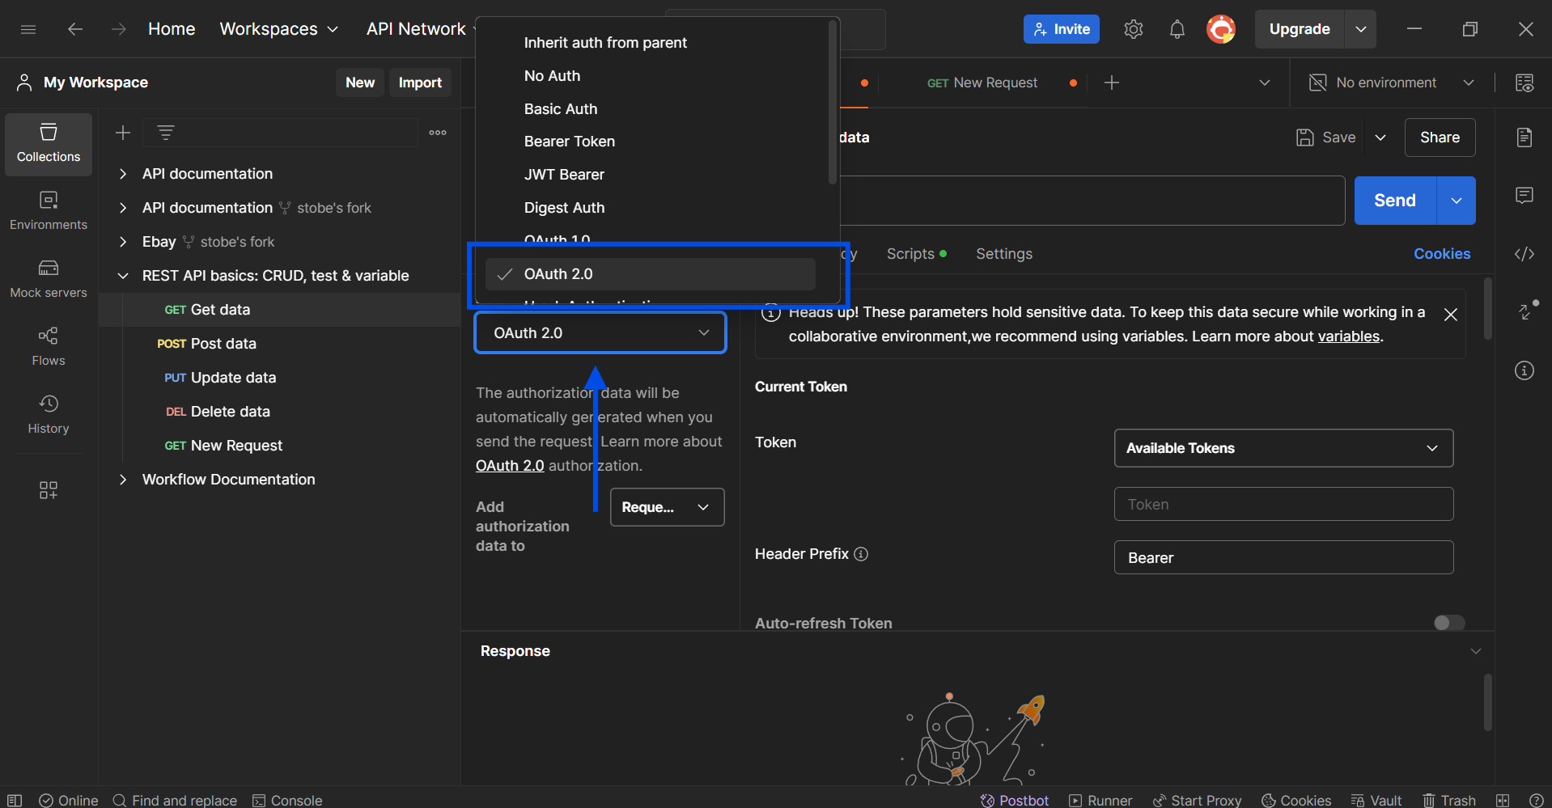Open the comments icon in the right sidebar
The image size is (1552, 808).
(x=1524, y=196)
